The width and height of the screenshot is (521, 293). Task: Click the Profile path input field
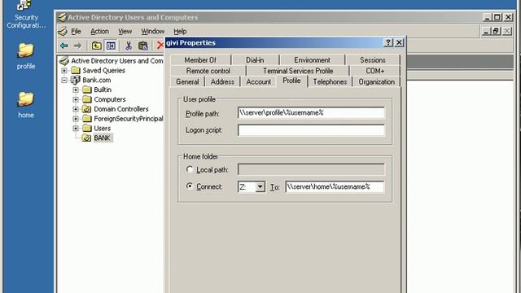[x=311, y=113]
